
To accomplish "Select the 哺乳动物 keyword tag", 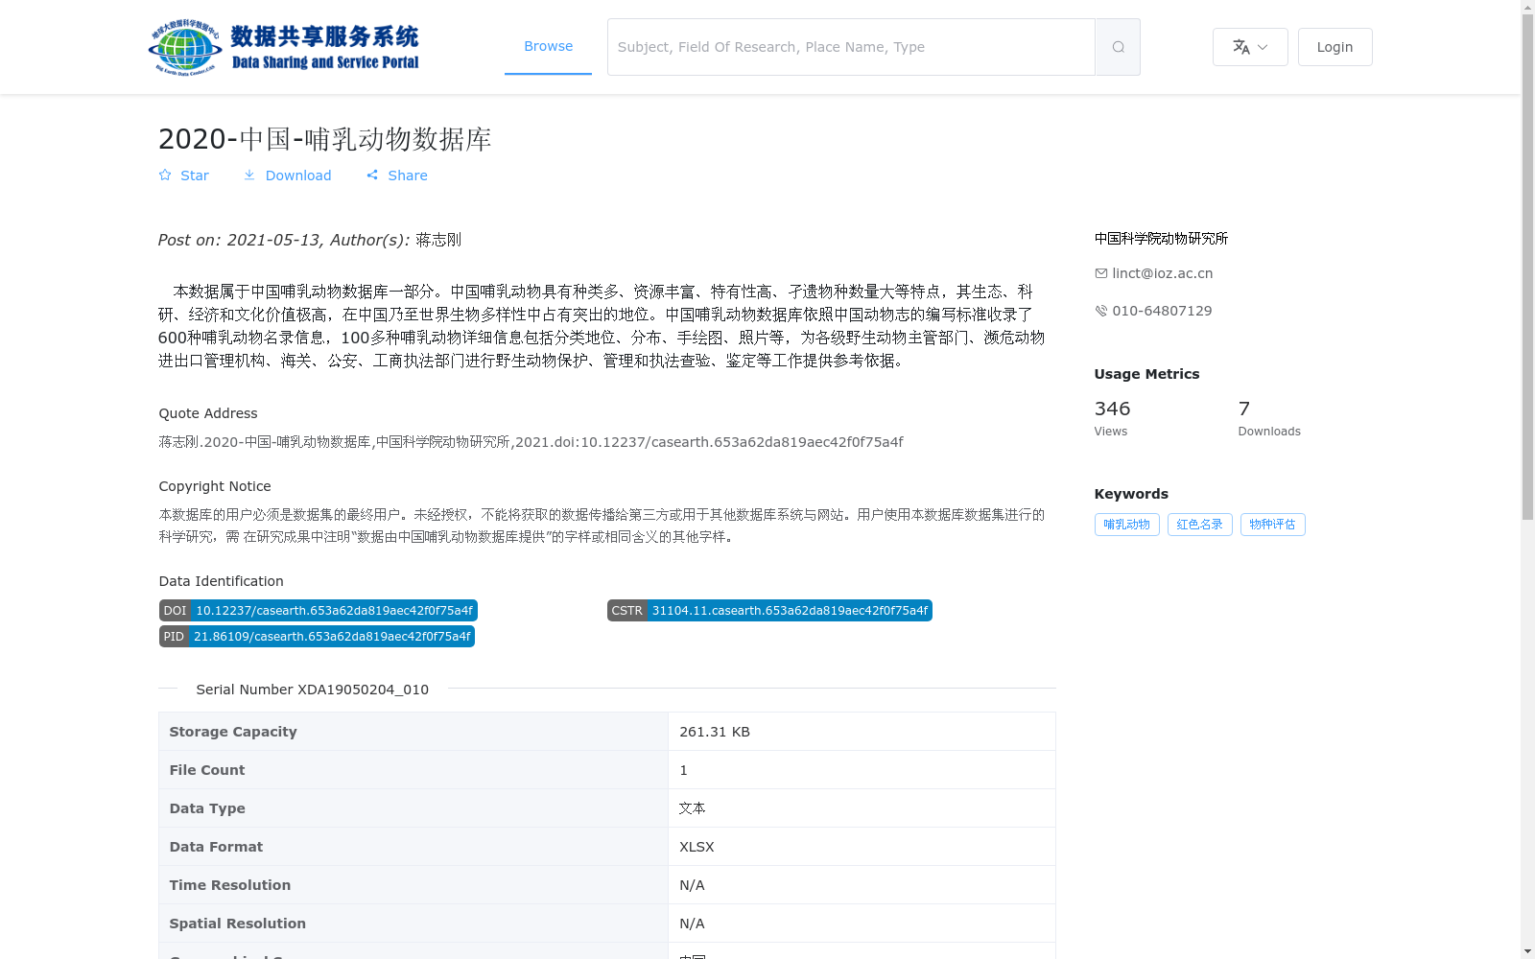I will (x=1126, y=525).
